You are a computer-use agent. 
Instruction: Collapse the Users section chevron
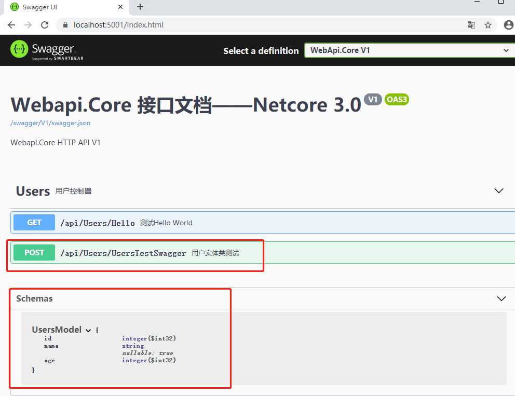coord(499,191)
